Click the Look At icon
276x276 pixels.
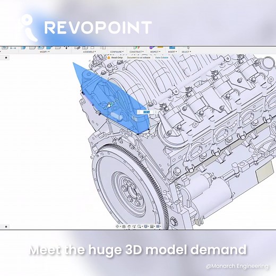point(124,226)
